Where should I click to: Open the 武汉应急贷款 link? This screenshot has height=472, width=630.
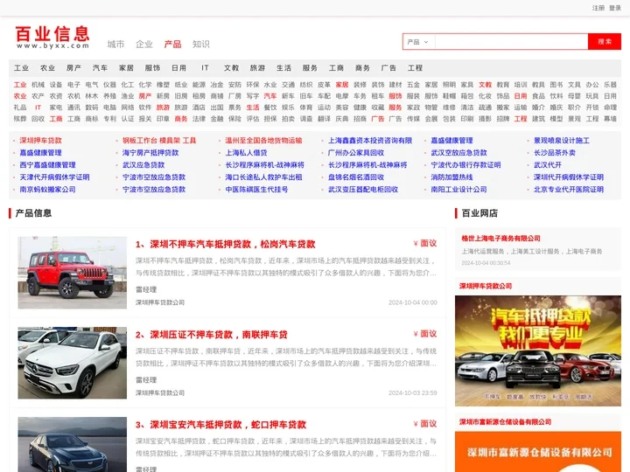coord(143,165)
